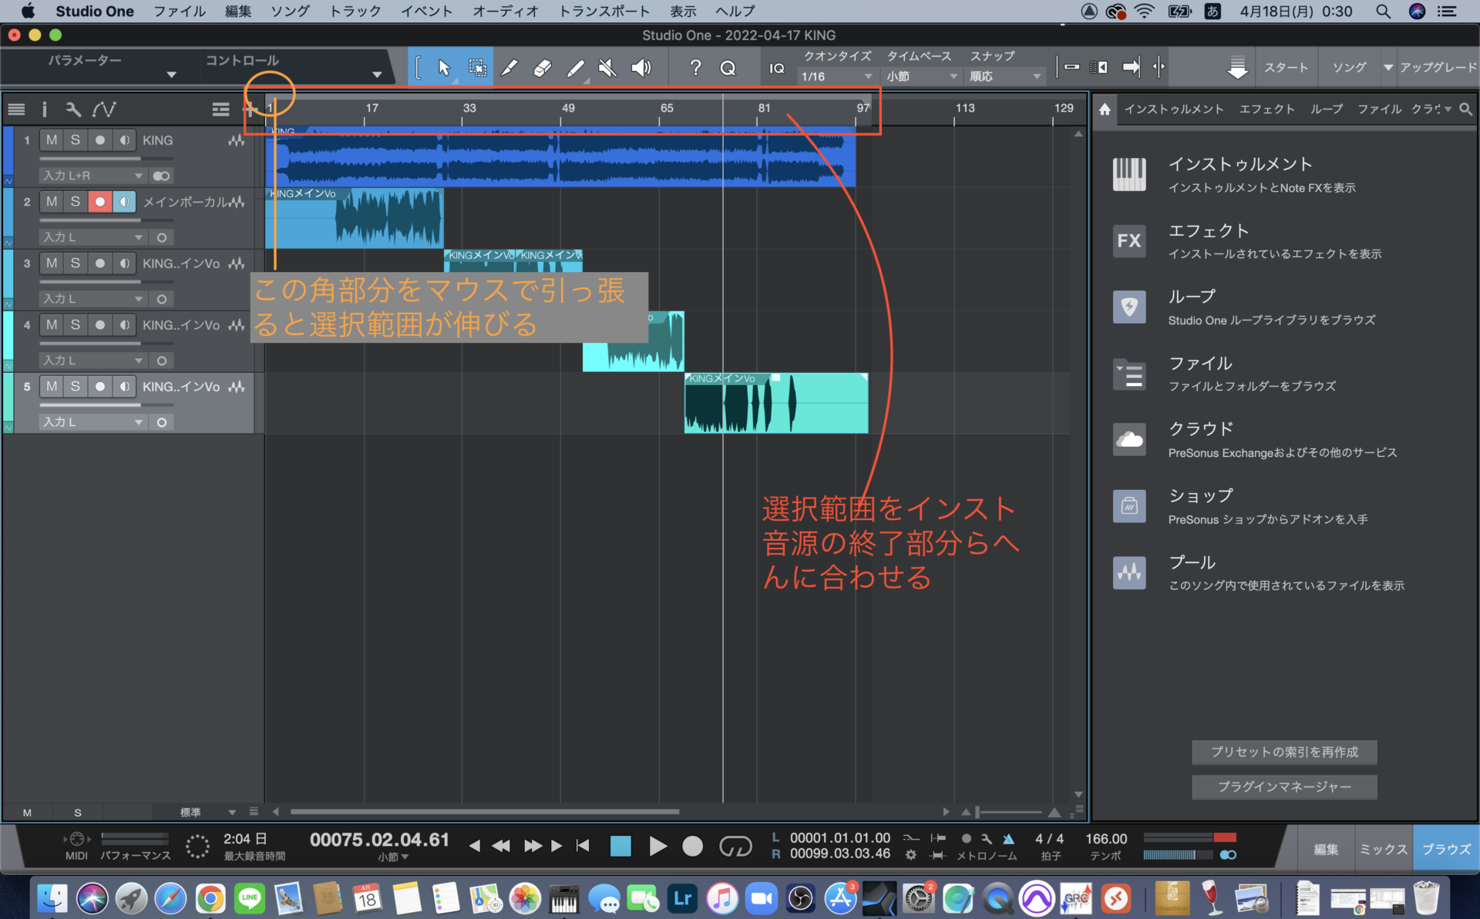
Task: Disarm record on メインボーカル track
Action: [99, 202]
